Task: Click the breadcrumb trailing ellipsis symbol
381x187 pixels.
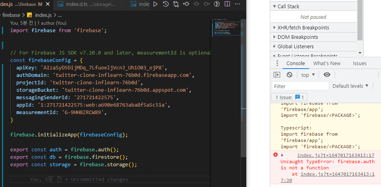Action: [60, 15]
